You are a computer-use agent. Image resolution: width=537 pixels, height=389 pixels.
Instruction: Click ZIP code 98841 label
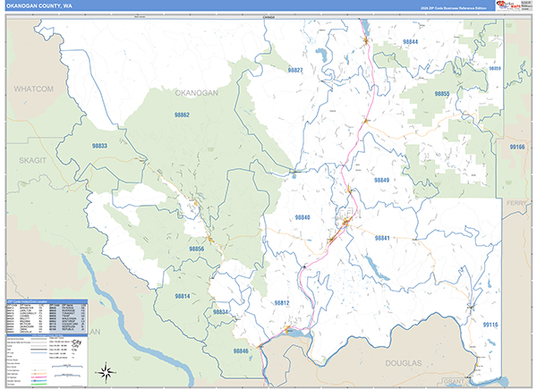tap(382, 238)
